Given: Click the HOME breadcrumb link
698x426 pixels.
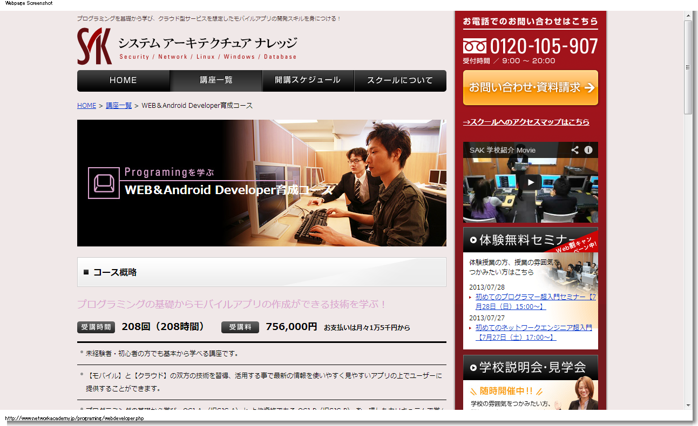Looking at the screenshot, I should [x=86, y=106].
